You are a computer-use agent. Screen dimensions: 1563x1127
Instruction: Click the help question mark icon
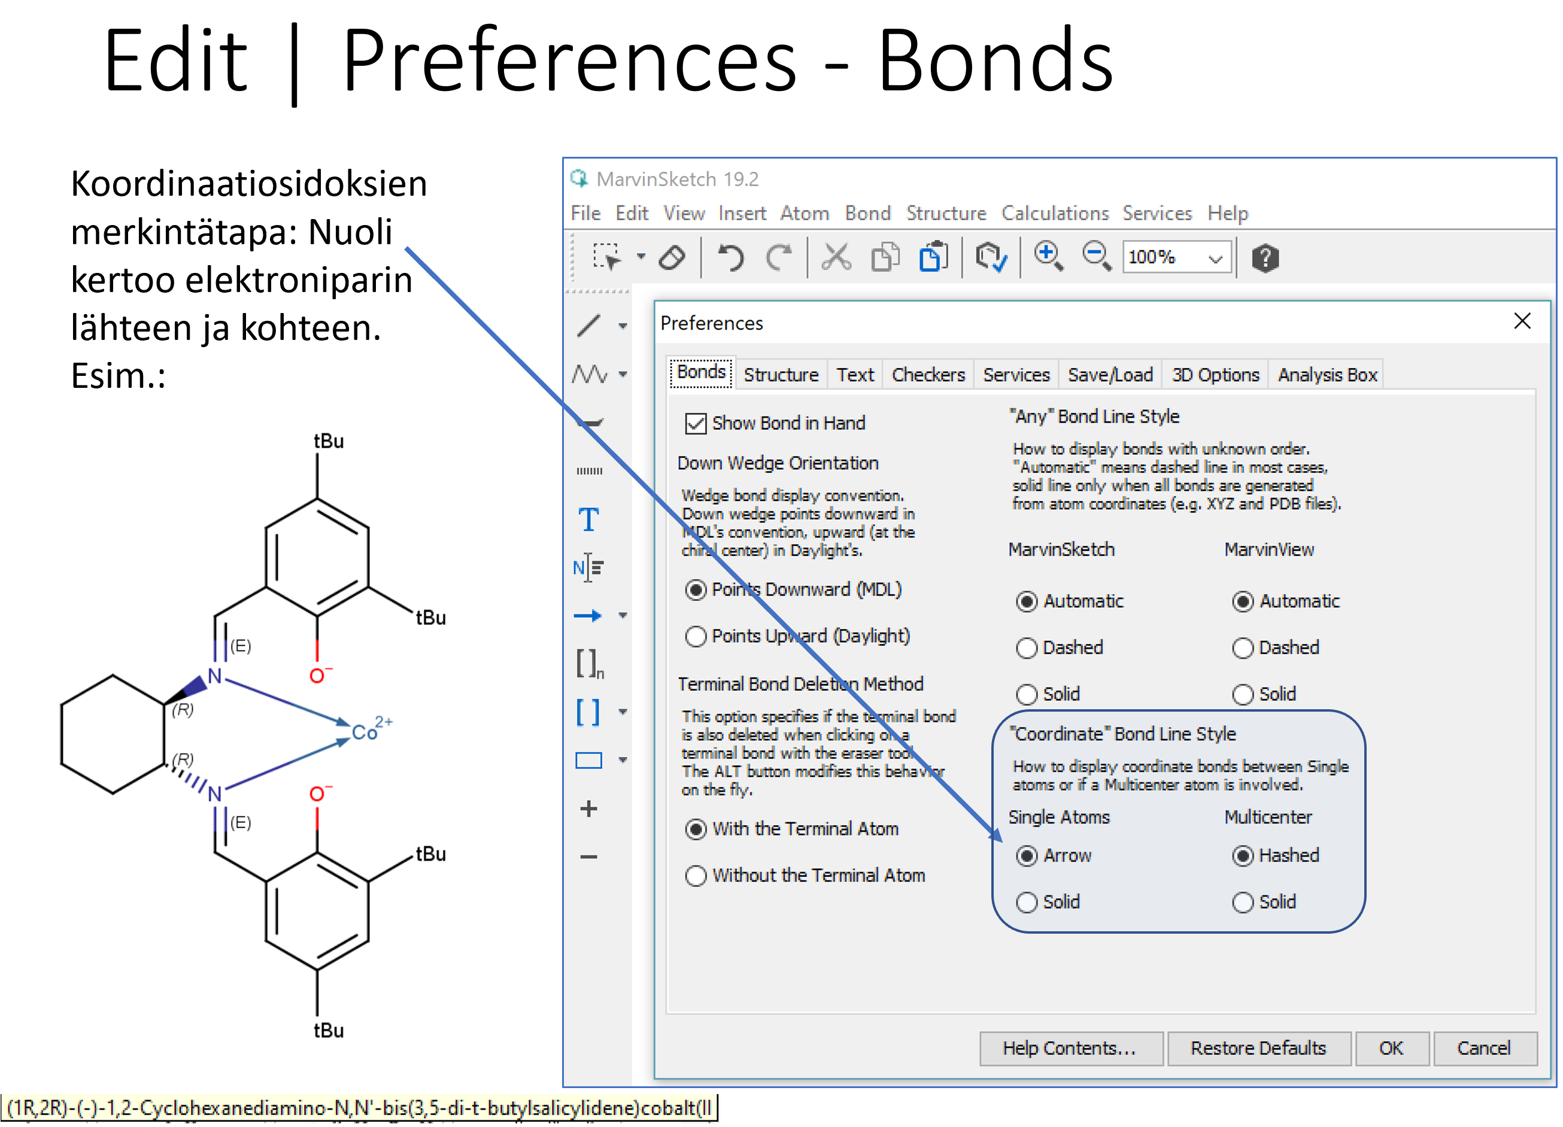coord(1265,259)
